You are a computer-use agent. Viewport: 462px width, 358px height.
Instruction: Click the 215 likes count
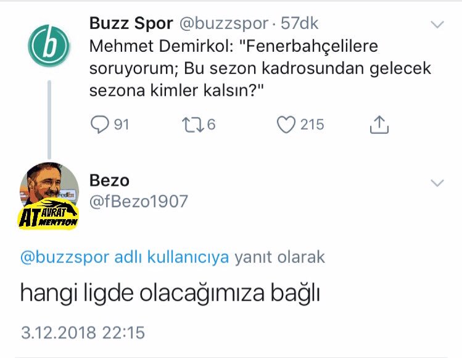tap(312, 125)
